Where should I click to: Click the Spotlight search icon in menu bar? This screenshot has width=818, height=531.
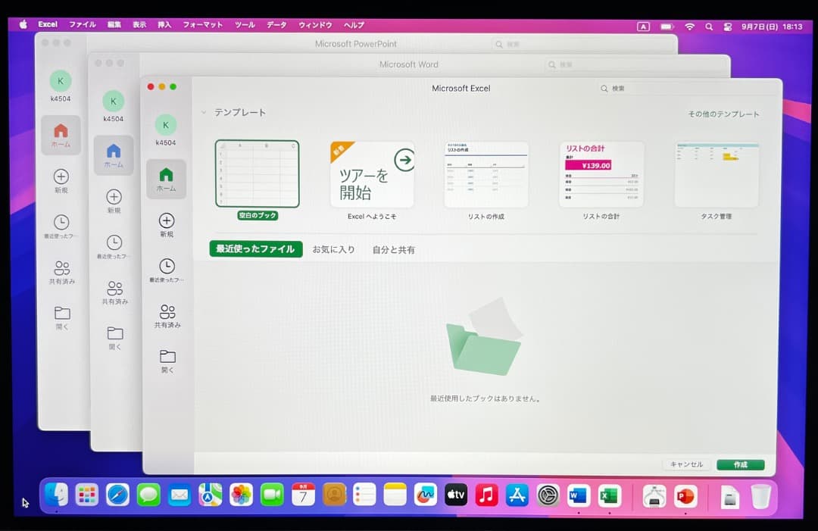(709, 25)
